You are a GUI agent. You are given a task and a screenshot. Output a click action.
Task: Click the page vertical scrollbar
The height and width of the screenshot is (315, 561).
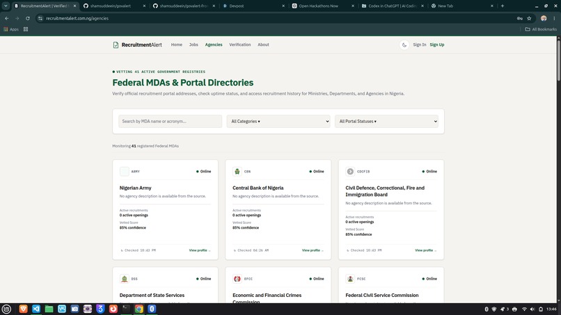point(558,60)
